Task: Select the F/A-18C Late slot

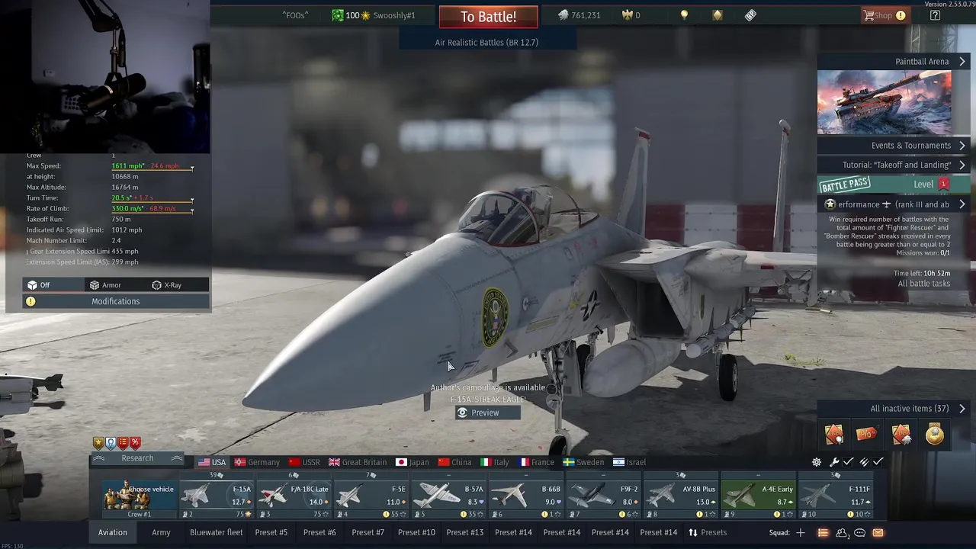Action: pos(294,496)
